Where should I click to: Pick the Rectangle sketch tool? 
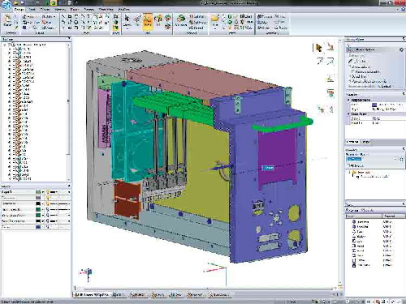(70, 16)
